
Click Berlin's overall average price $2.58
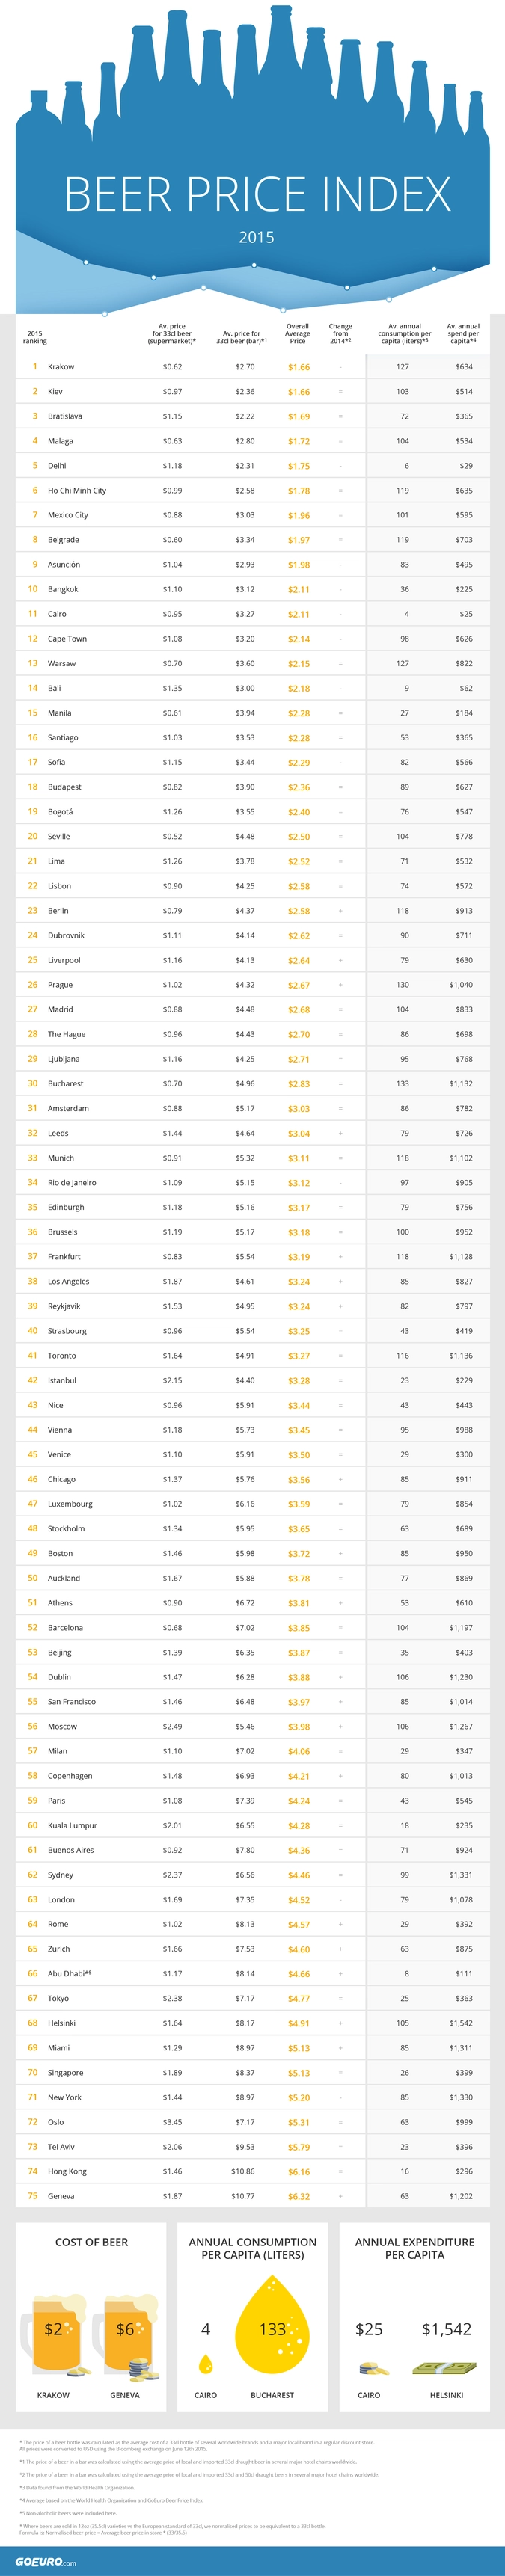point(298,911)
